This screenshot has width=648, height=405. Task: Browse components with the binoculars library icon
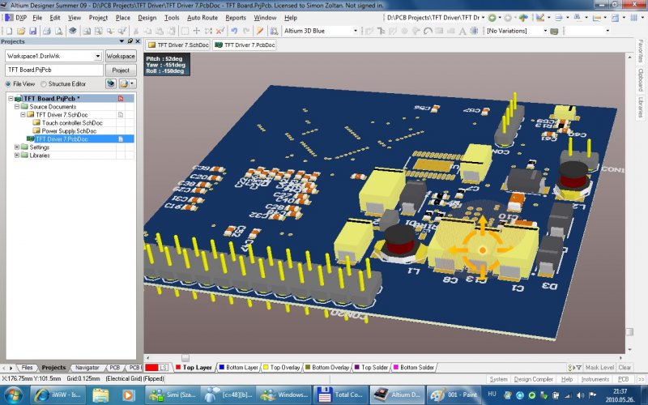(274, 31)
